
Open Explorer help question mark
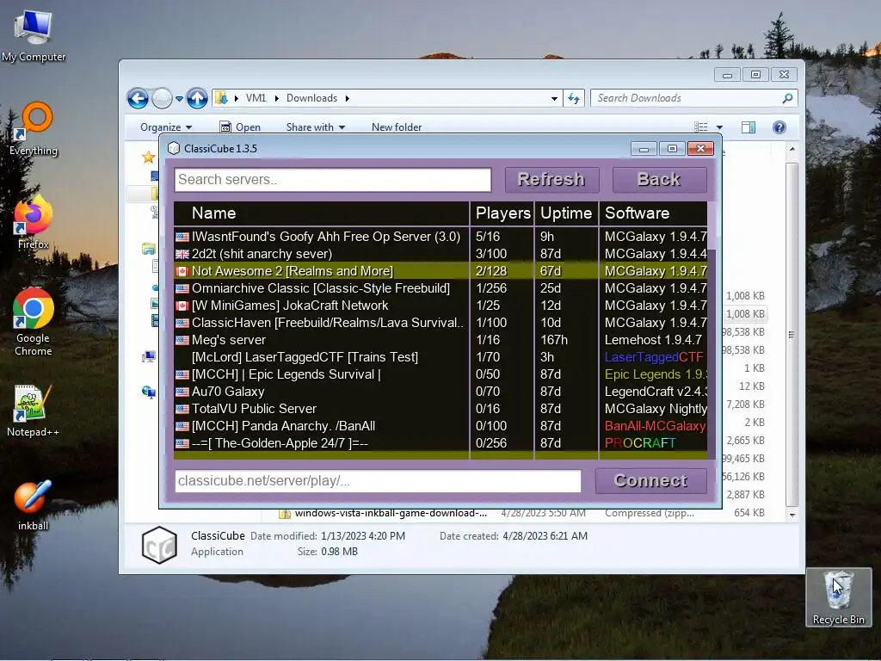(779, 127)
